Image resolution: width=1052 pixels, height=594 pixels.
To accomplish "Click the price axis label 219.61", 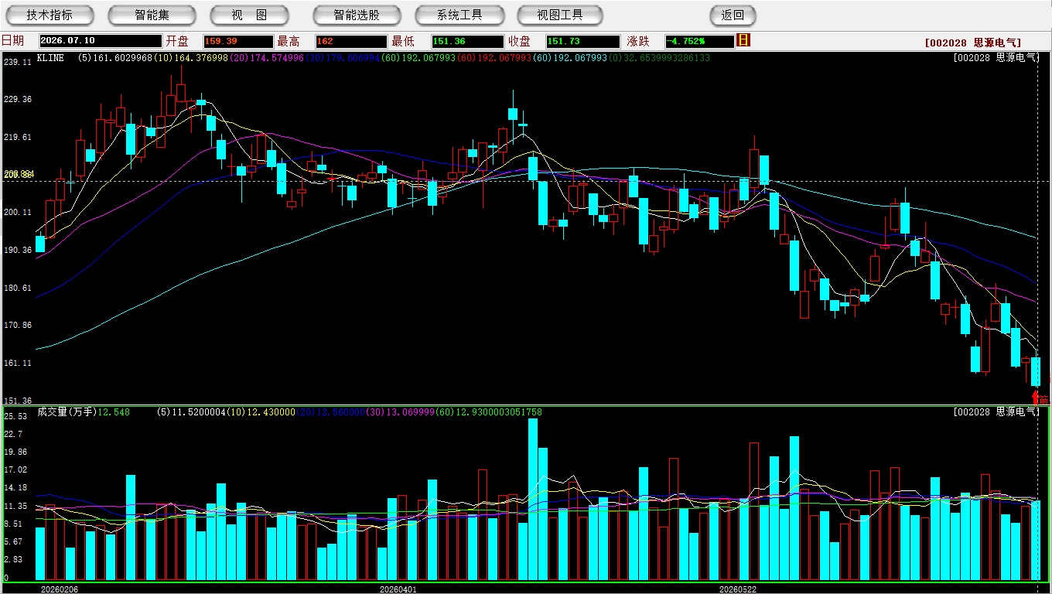I will coord(18,138).
